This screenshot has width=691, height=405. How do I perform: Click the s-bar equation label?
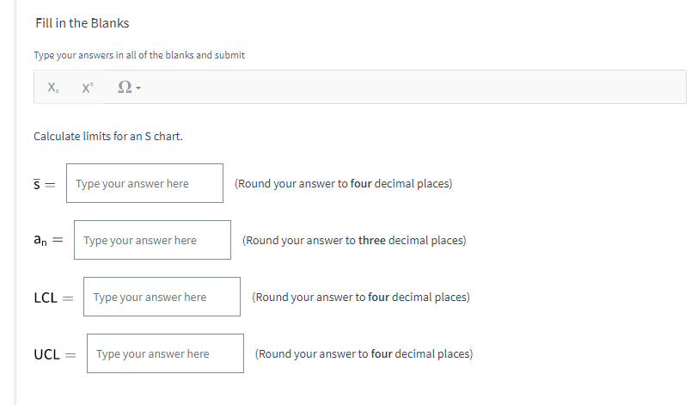[43, 184]
